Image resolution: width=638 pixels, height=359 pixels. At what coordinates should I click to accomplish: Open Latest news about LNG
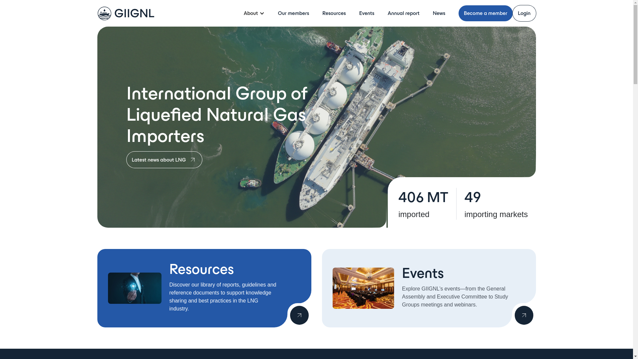(164, 160)
